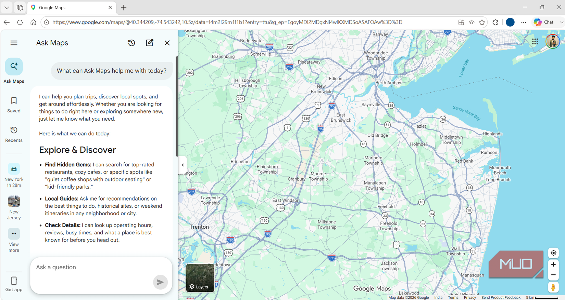
Task: Click the Princeton label on the map
Action: click(240, 162)
